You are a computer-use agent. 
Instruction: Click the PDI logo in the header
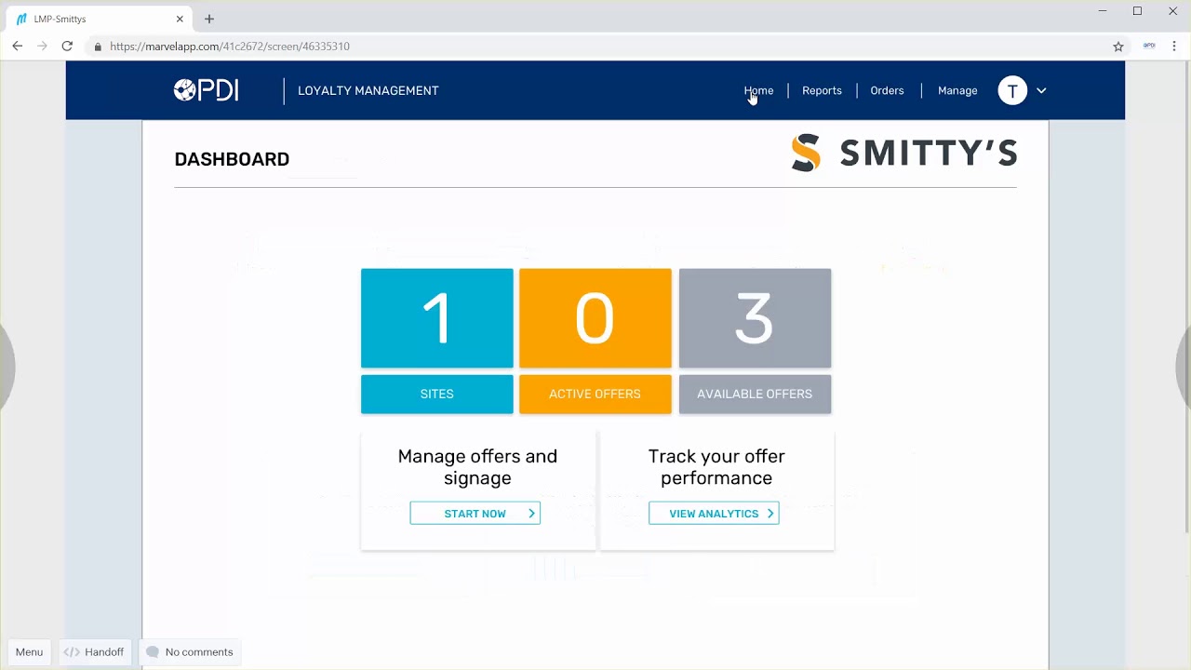tap(206, 90)
